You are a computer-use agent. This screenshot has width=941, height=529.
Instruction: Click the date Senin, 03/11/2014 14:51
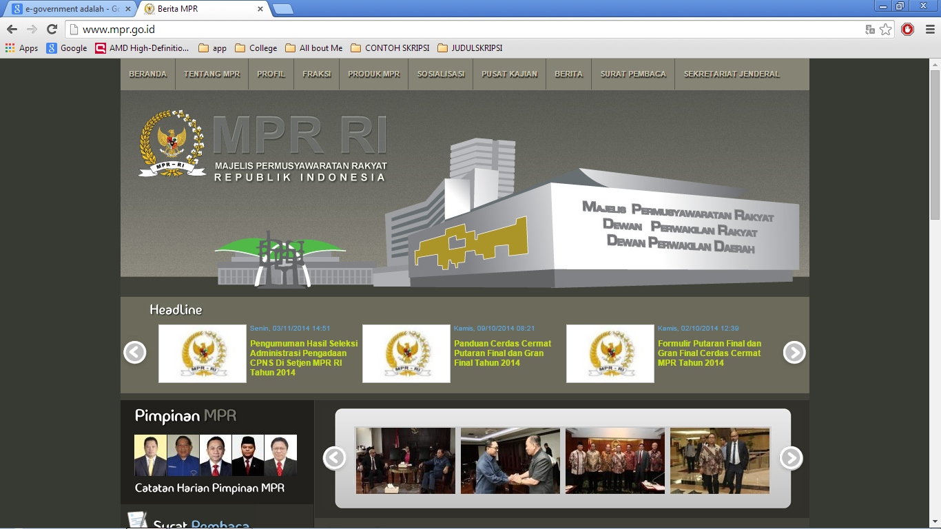(x=290, y=329)
